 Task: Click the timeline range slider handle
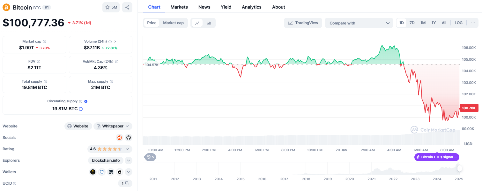[x=460, y=168]
